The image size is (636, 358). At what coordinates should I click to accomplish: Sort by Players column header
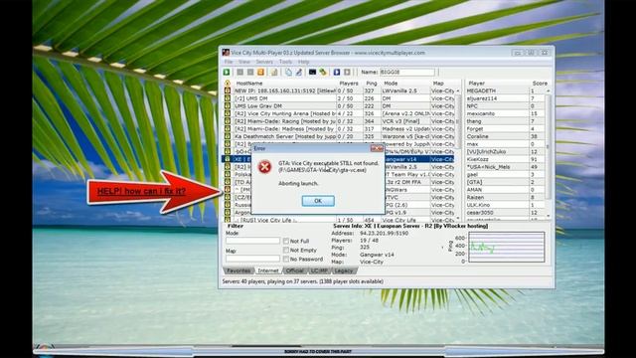pos(349,84)
